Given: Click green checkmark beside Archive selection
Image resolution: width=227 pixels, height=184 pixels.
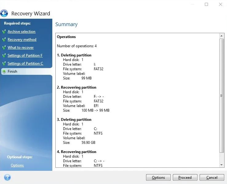Looking at the screenshot, I should tap(4, 32).
